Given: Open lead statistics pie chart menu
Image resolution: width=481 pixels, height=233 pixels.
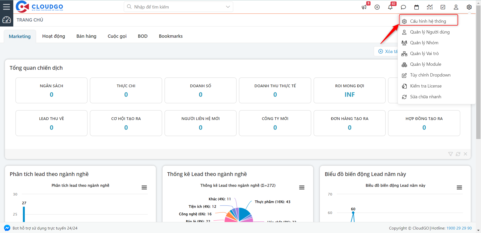Looking at the screenshot, I should pyautogui.click(x=302, y=187).
